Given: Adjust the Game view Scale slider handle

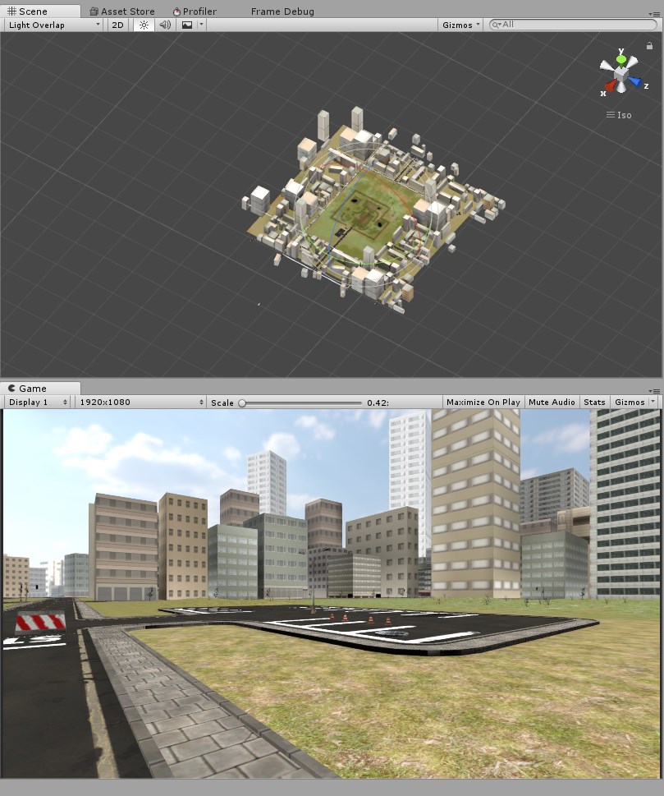Looking at the screenshot, I should coord(242,403).
